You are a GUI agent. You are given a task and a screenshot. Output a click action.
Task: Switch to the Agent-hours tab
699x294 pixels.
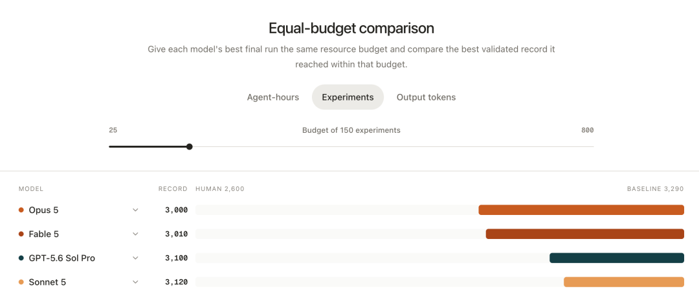click(273, 97)
